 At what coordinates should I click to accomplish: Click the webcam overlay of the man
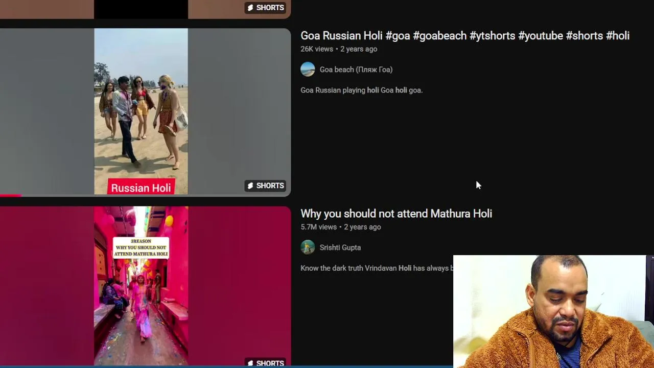(553, 311)
